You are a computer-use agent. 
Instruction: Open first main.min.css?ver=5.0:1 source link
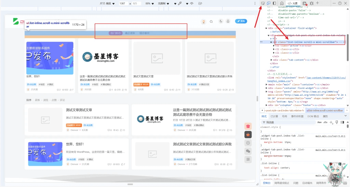pyautogui.click(x=330, y=136)
